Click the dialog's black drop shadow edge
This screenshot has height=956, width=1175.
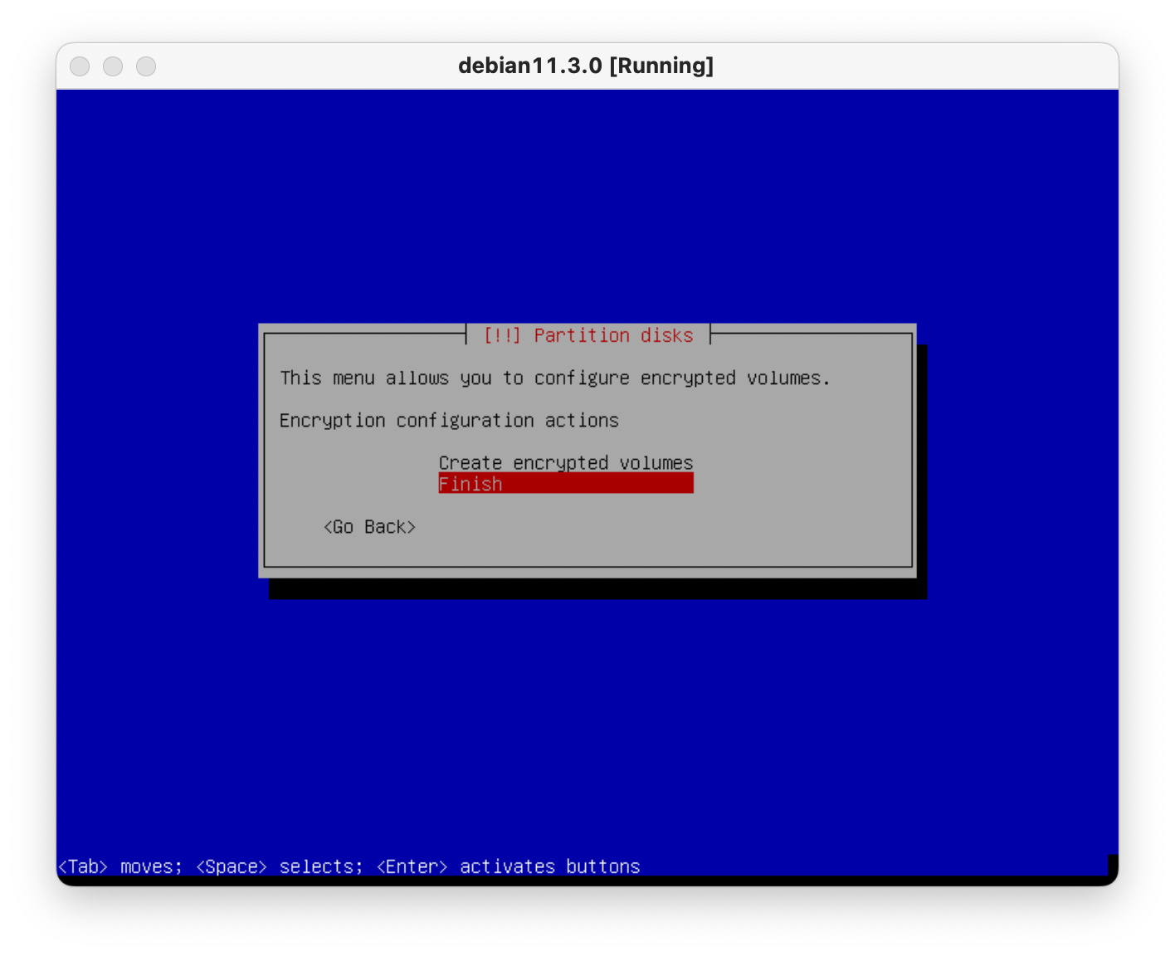pos(597,588)
